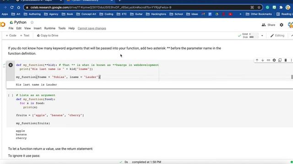Move the selected cell up
Screen dimensions: 293x164
tap(257, 60)
